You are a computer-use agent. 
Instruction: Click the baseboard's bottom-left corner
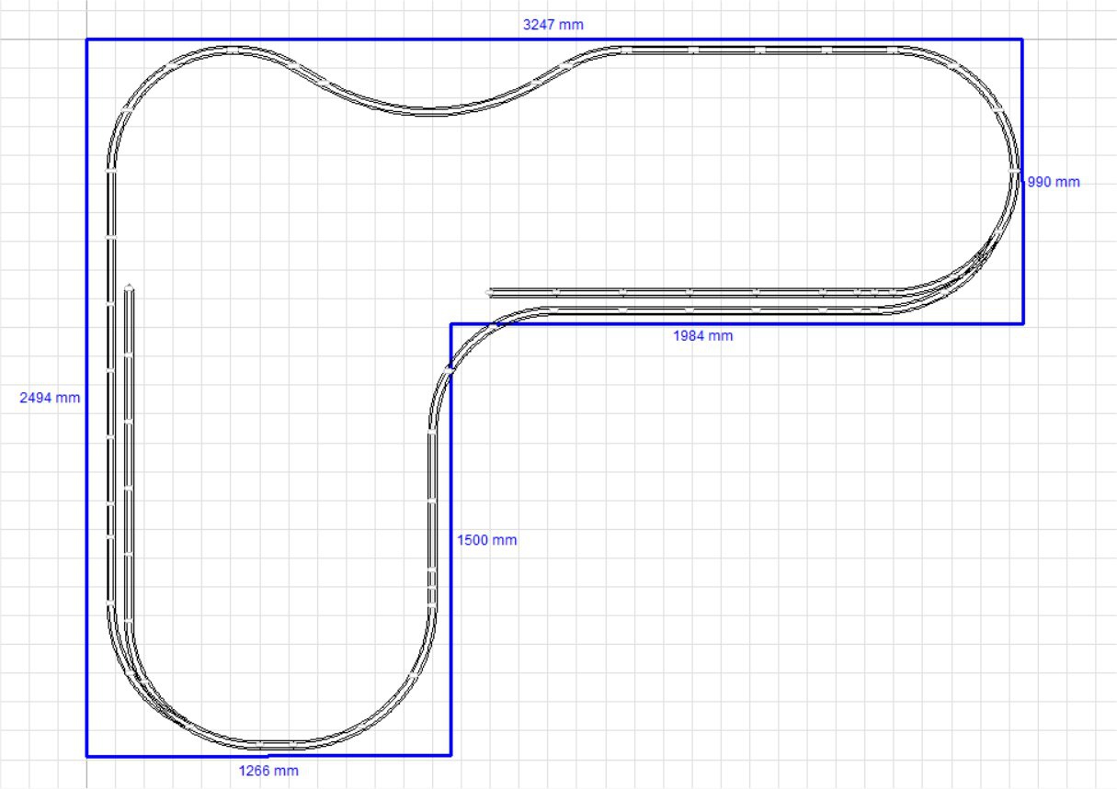(x=87, y=756)
